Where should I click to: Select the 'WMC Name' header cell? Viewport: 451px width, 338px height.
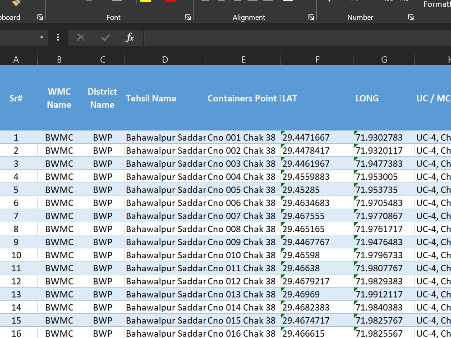pos(59,98)
